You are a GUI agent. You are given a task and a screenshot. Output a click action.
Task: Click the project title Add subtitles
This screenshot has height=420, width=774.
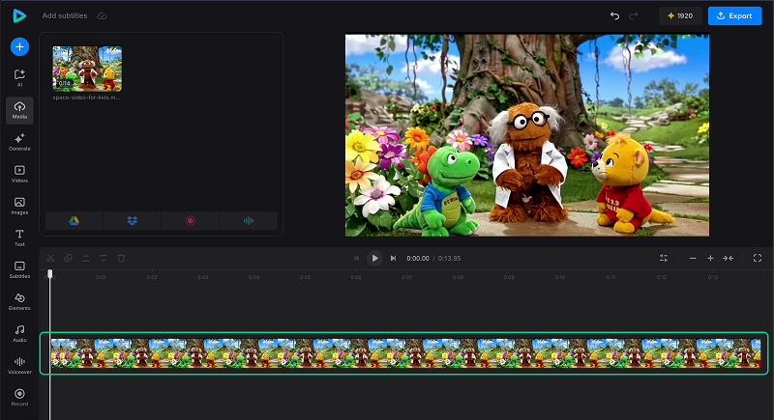point(65,15)
